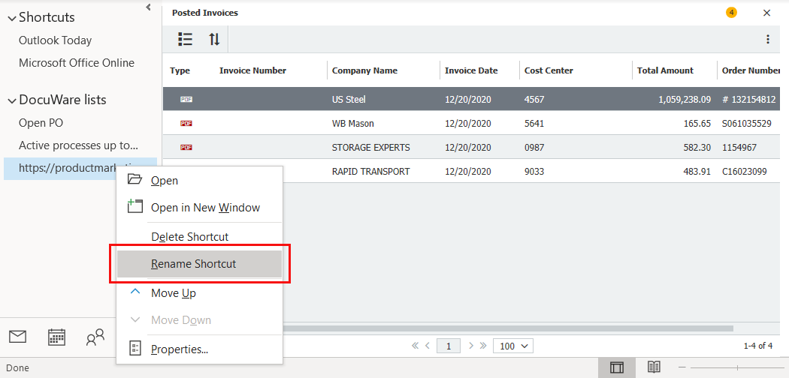Collapse the Shortcuts group
Screen dimensions: 789x378
11,18
